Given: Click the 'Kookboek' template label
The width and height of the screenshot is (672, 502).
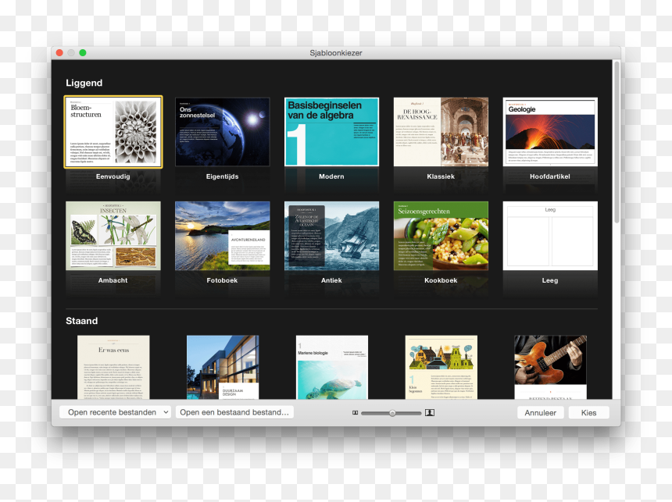Looking at the screenshot, I should coord(441,280).
